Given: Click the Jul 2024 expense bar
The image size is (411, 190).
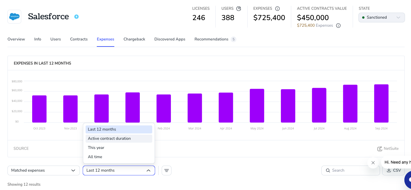Looking at the screenshot, I should tap(319, 105).
